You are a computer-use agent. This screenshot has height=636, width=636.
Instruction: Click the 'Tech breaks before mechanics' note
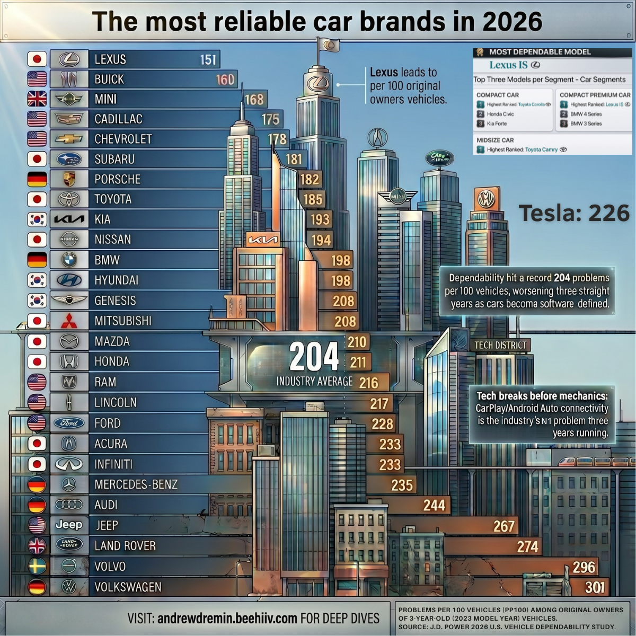(542, 414)
